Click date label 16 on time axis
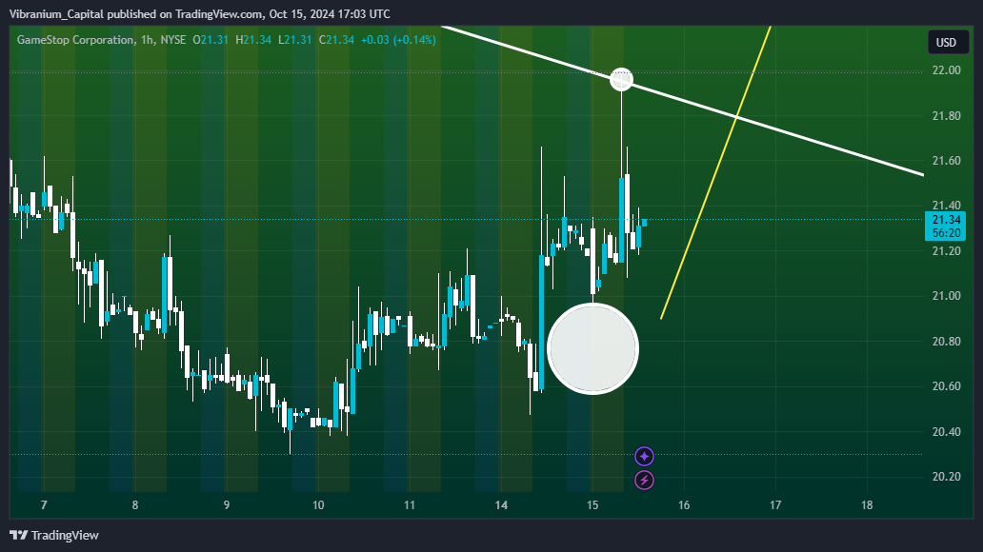 pyautogui.click(x=684, y=505)
